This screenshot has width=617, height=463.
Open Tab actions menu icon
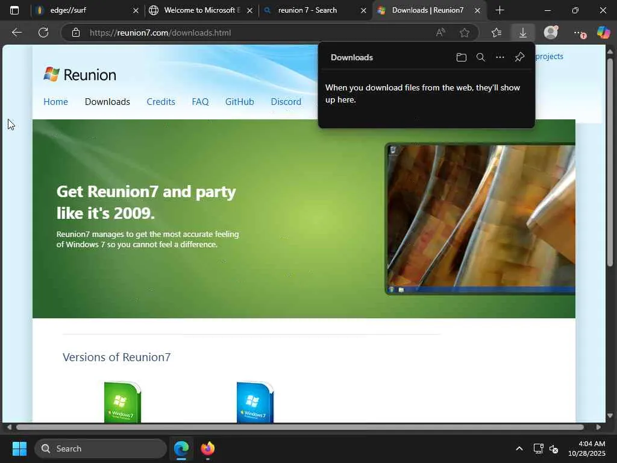[14, 10]
